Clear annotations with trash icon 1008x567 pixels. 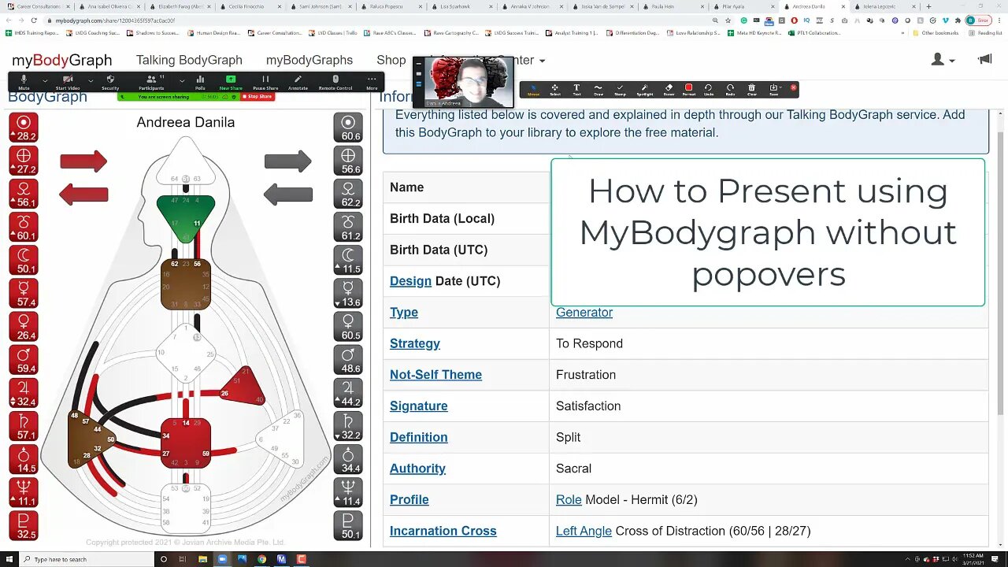coord(751,90)
